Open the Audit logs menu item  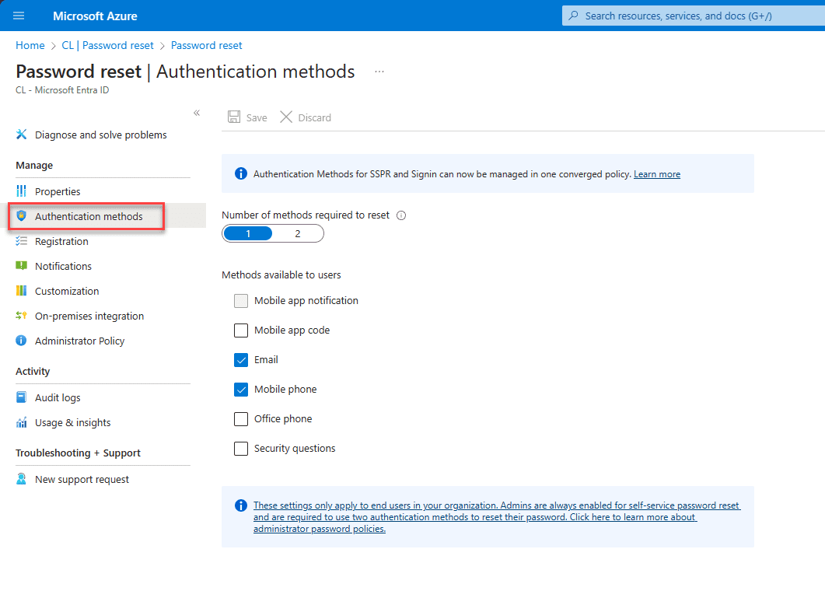[x=58, y=397]
